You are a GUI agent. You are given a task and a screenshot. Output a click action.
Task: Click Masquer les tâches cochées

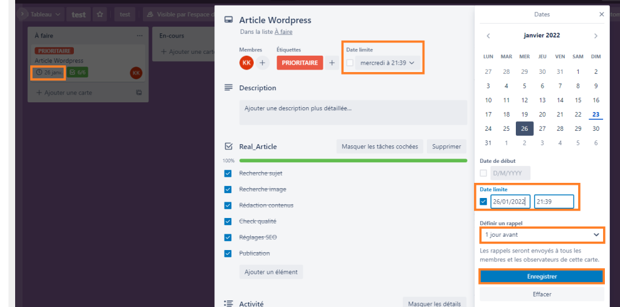tap(380, 147)
